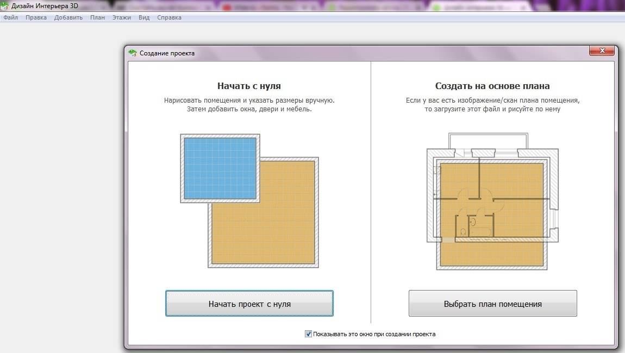Screen dimensions: 625x353
Task: Click the Начать с нуля heading
Action: click(x=249, y=86)
